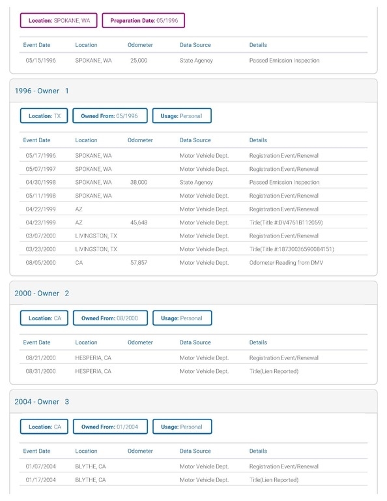The image size is (387, 501).
Task: Click the 08/05/2000 Odometer Reading from DMV row
Action: pos(193,263)
